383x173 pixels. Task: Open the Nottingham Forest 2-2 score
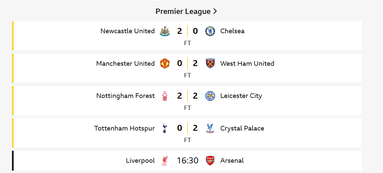pos(188,96)
